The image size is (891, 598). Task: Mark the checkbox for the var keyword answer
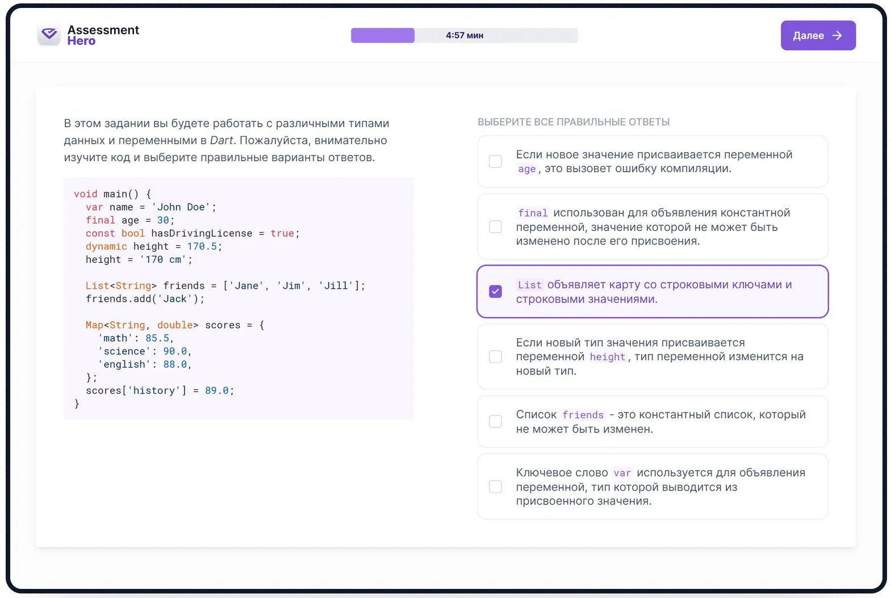[x=495, y=487]
